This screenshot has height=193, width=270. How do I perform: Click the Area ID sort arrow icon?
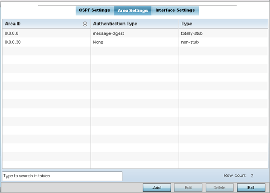85,24
